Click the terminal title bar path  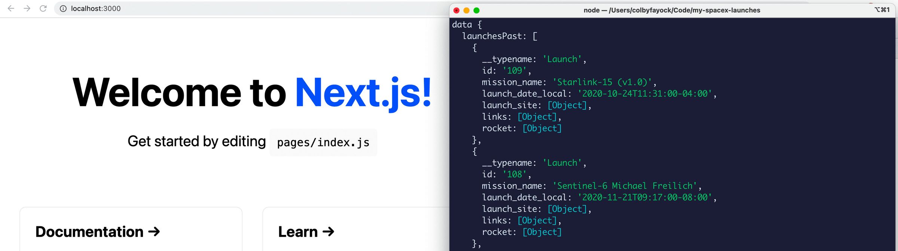(672, 10)
